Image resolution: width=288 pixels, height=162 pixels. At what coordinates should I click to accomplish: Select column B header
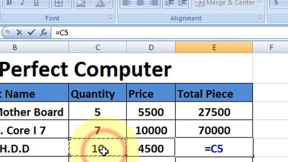click(x=34, y=47)
